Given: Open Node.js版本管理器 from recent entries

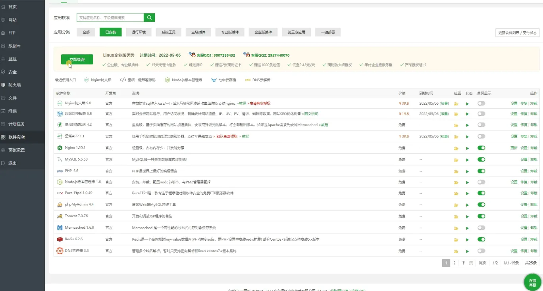Looking at the screenshot, I should coord(183,80).
